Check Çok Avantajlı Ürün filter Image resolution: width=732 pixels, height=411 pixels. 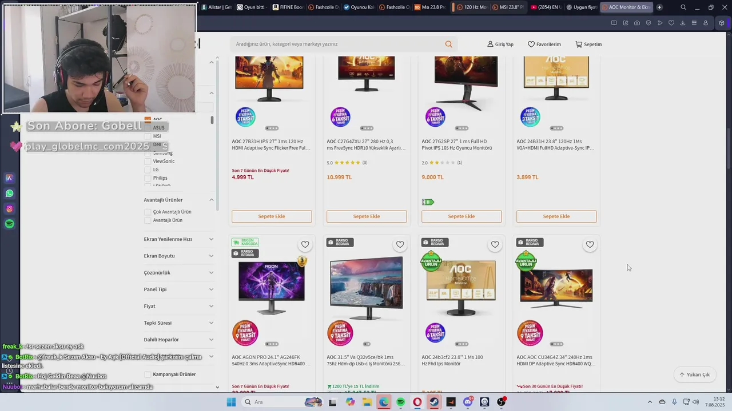148,212
